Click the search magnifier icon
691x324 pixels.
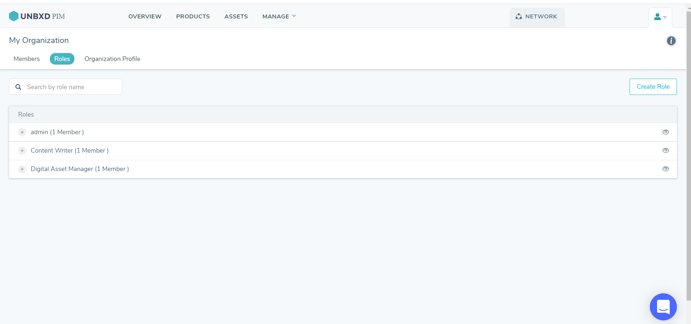18,87
